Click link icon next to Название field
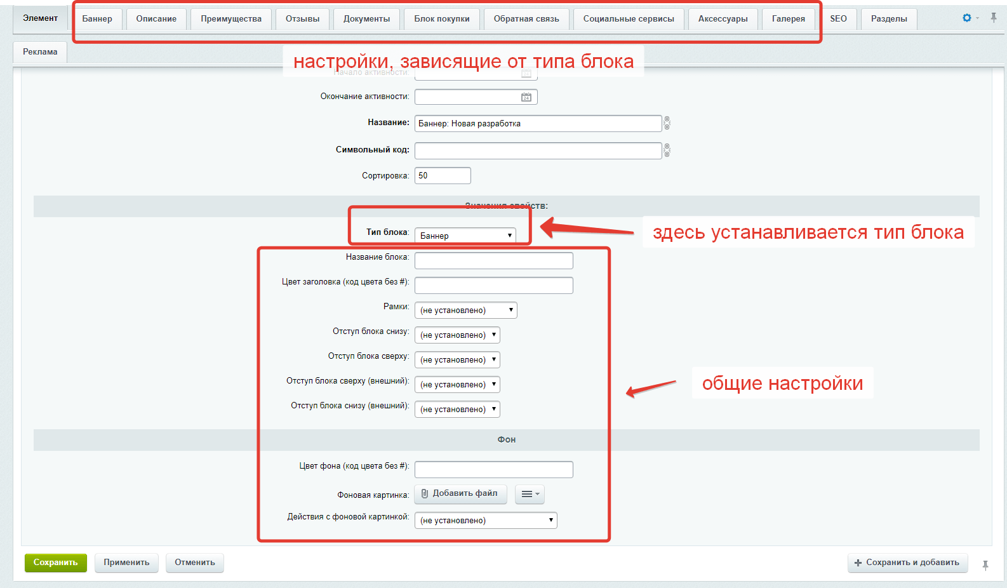This screenshot has height=588, width=1007. tap(667, 123)
